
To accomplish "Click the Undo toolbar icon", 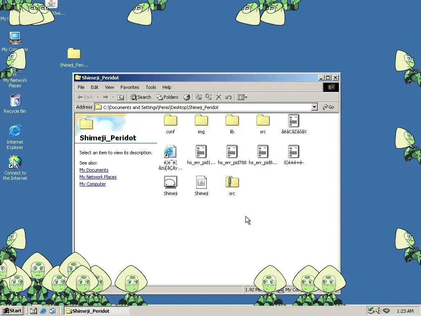I will [x=228, y=97].
